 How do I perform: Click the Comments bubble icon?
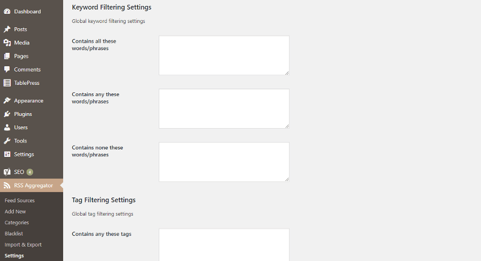coord(7,69)
